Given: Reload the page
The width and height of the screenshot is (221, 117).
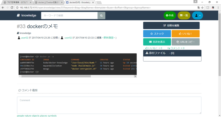Looking at the screenshot, I should coord(12,8).
